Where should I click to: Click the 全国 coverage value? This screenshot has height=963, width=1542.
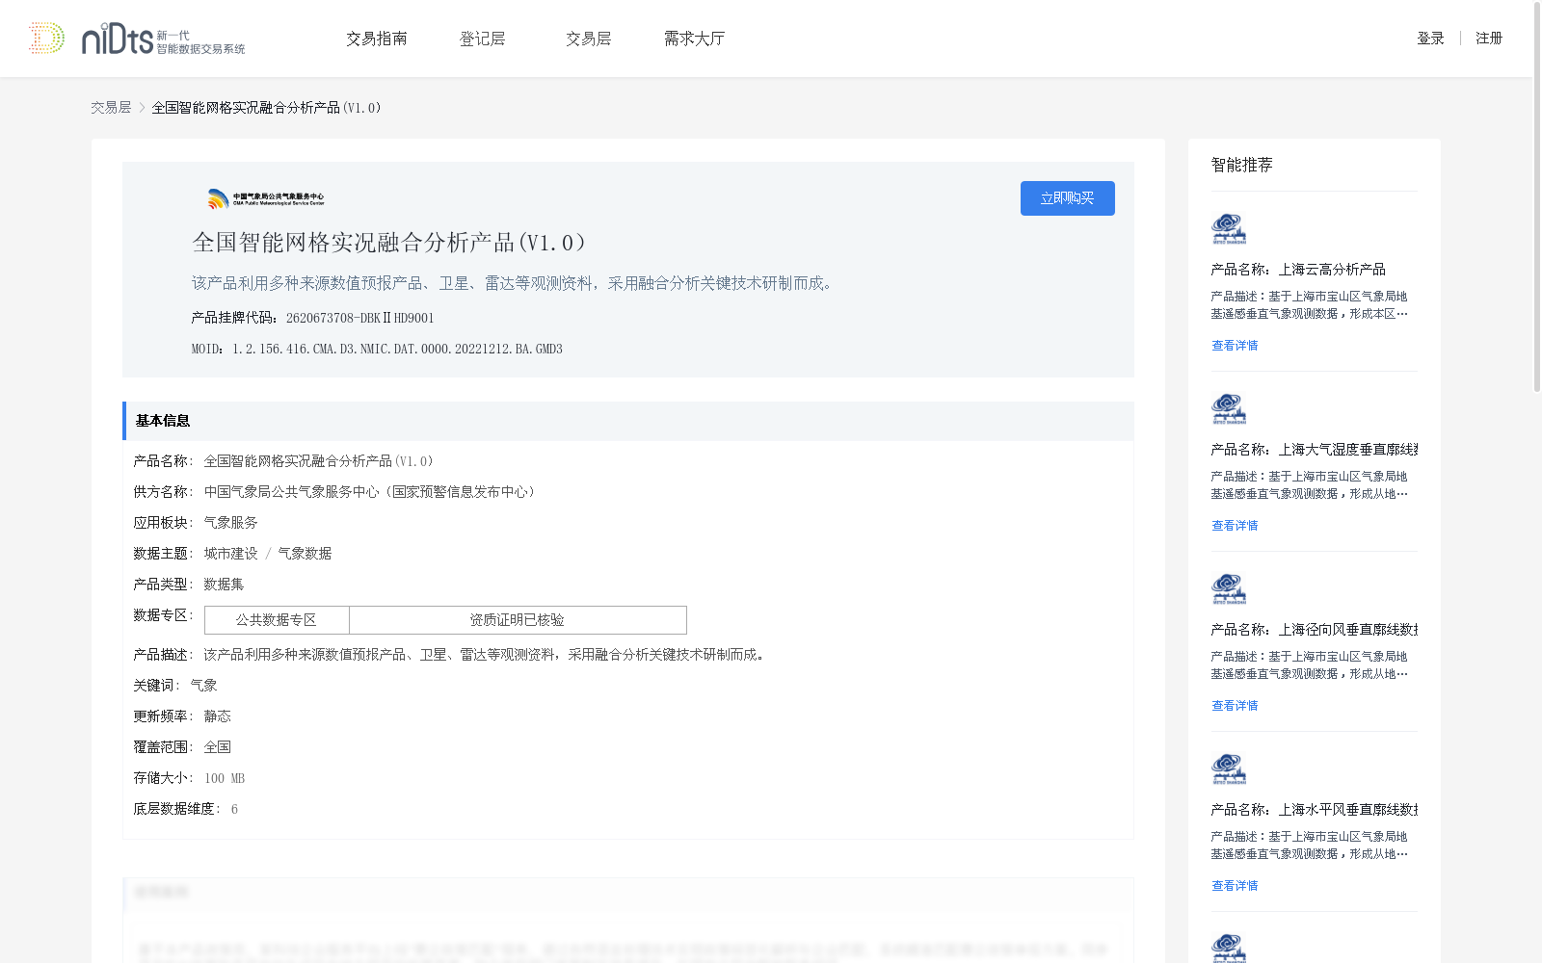[218, 747]
